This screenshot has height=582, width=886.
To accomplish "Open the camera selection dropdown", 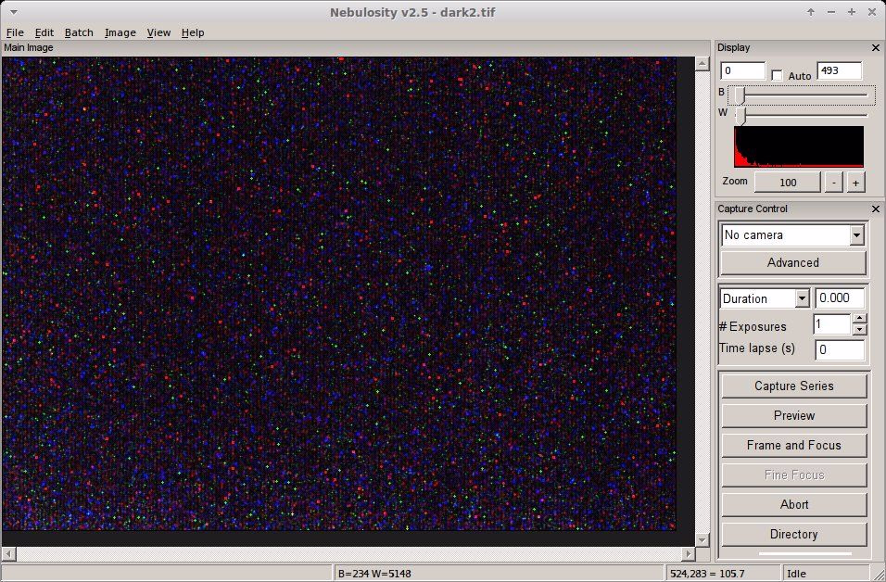I will pos(856,235).
